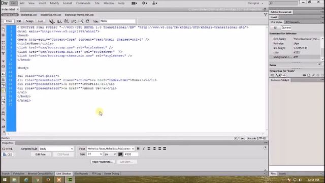The image size is (325, 183).
Task: Click the Collapse Selection coding icon
Action: 3,48
